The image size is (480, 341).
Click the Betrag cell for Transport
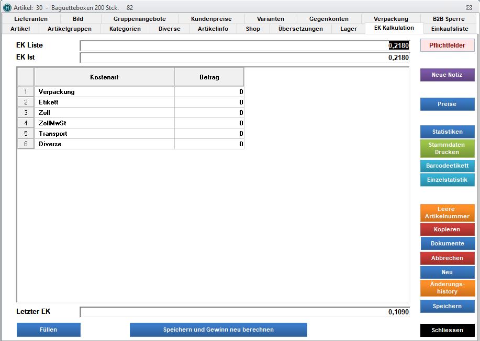209,134
